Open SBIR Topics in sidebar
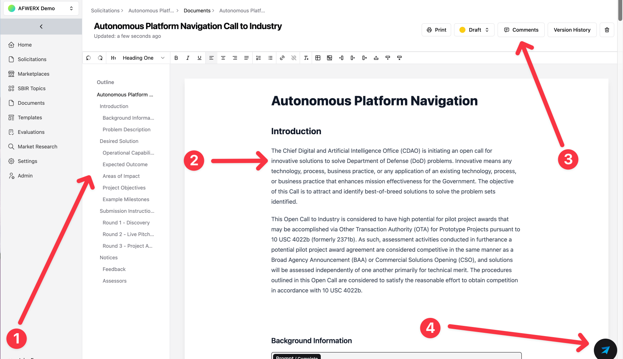Screen dimensions: 623x359 32,88
